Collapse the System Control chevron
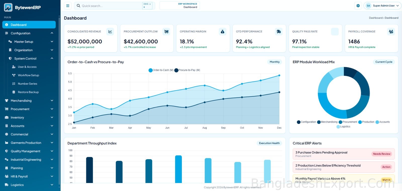 [52, 58]
